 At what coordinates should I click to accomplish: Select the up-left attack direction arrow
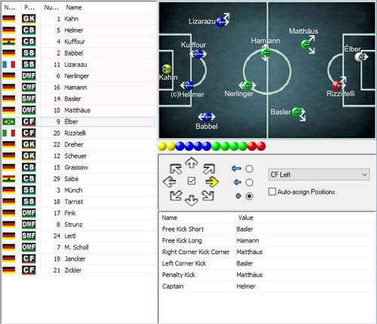pos(176,169)
